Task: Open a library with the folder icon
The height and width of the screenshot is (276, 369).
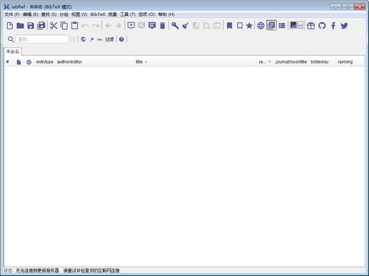Action: pyautogui.click(x=20, y=26)
